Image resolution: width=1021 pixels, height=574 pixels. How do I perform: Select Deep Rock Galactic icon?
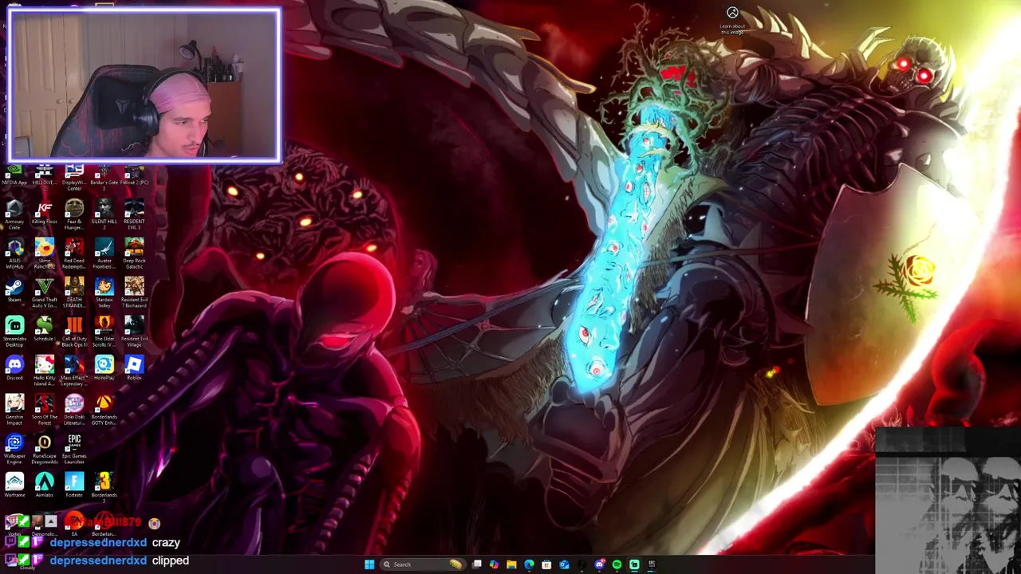pyautogui.click(x=134, y=253)
